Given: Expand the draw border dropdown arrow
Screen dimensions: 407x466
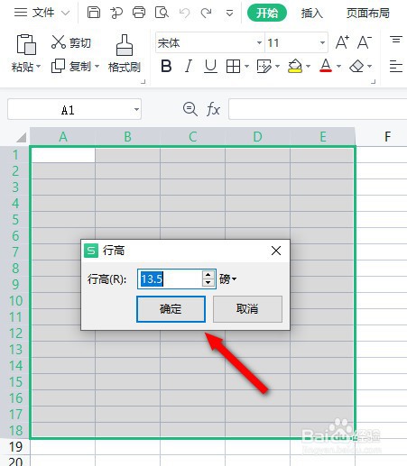Looking at the screenshot, I should 277,66.
